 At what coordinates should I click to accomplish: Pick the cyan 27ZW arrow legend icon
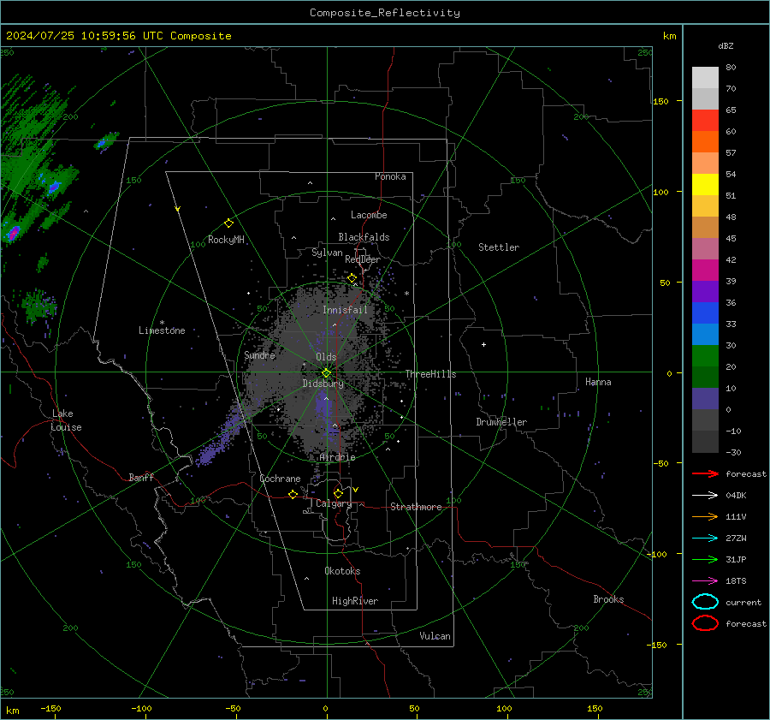point(705,539)
